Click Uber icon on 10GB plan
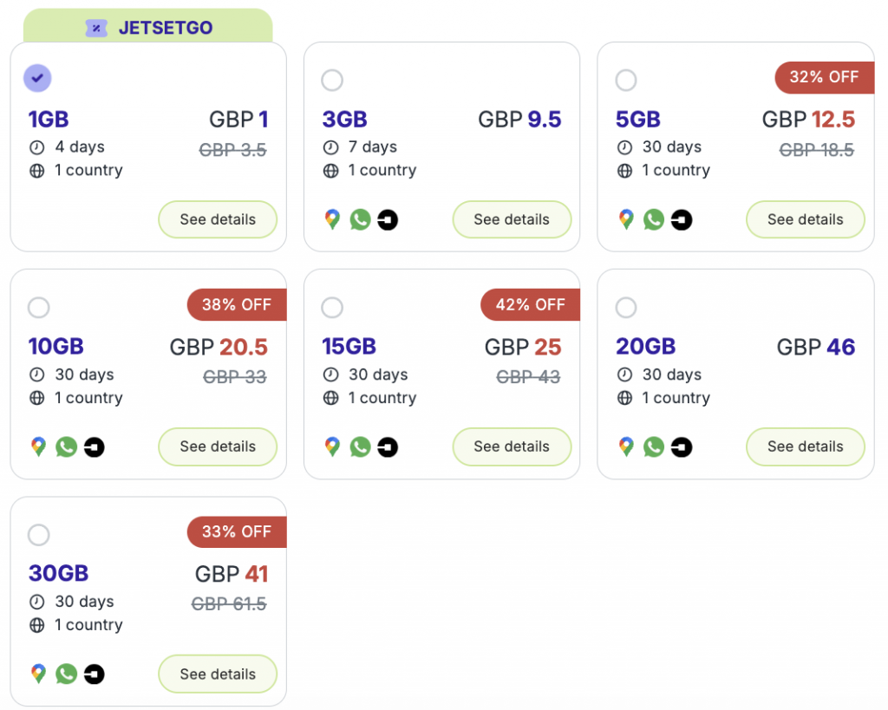 [x=94, y=447]
